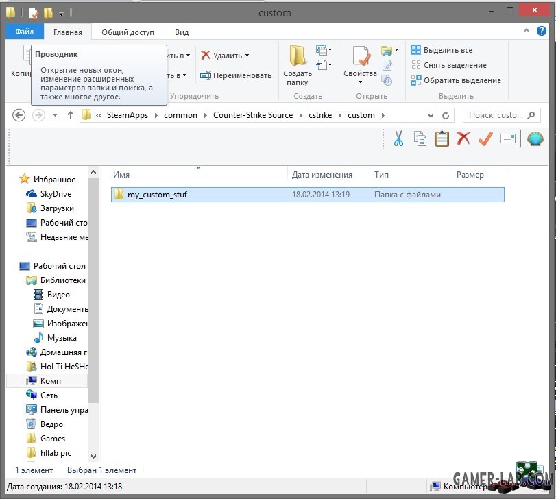Switch to the Общий доступ tab
Screen dimensions: 556x499
point(128,32)
